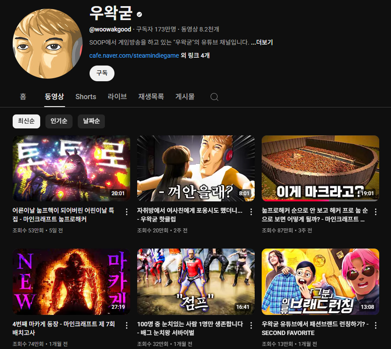391x349 pixels.
Task: Open the 토토로 thumbnail with 20:01 duration
Action: (71, 168)
